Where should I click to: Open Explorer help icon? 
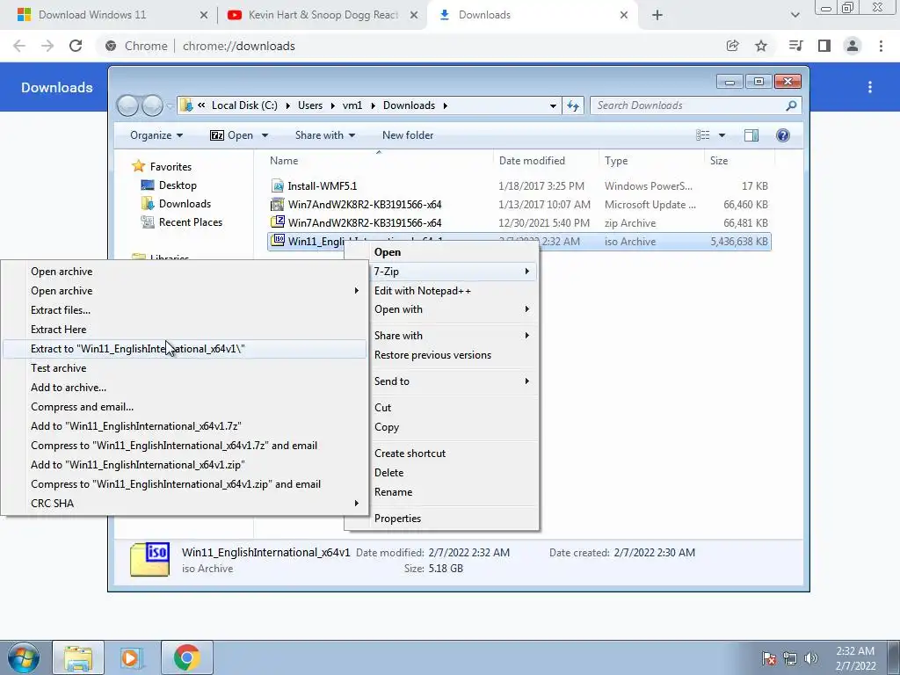(x=783, y=135)
